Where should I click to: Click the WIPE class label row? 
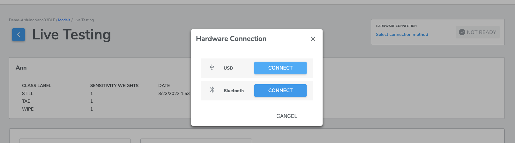pyautogui.click(x=105, y=109)
